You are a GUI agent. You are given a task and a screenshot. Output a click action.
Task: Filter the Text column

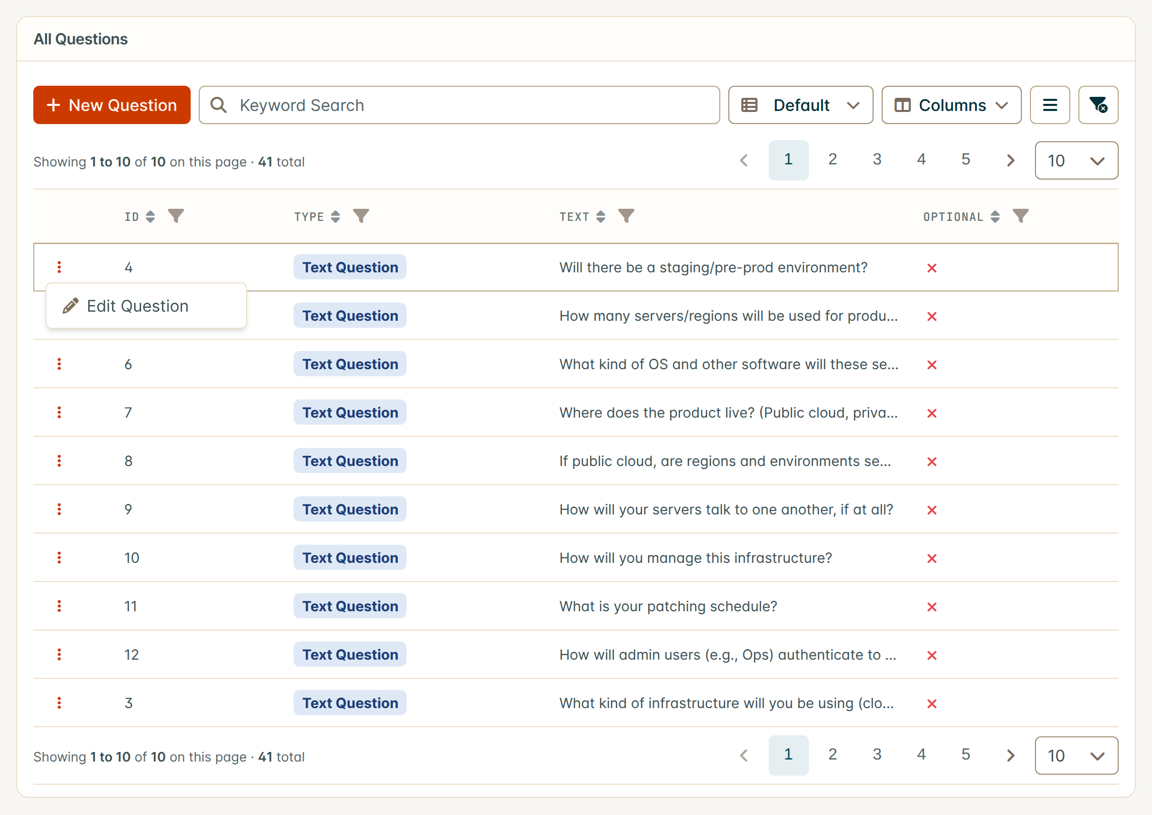pyautogui.click(x=626, y=216)
